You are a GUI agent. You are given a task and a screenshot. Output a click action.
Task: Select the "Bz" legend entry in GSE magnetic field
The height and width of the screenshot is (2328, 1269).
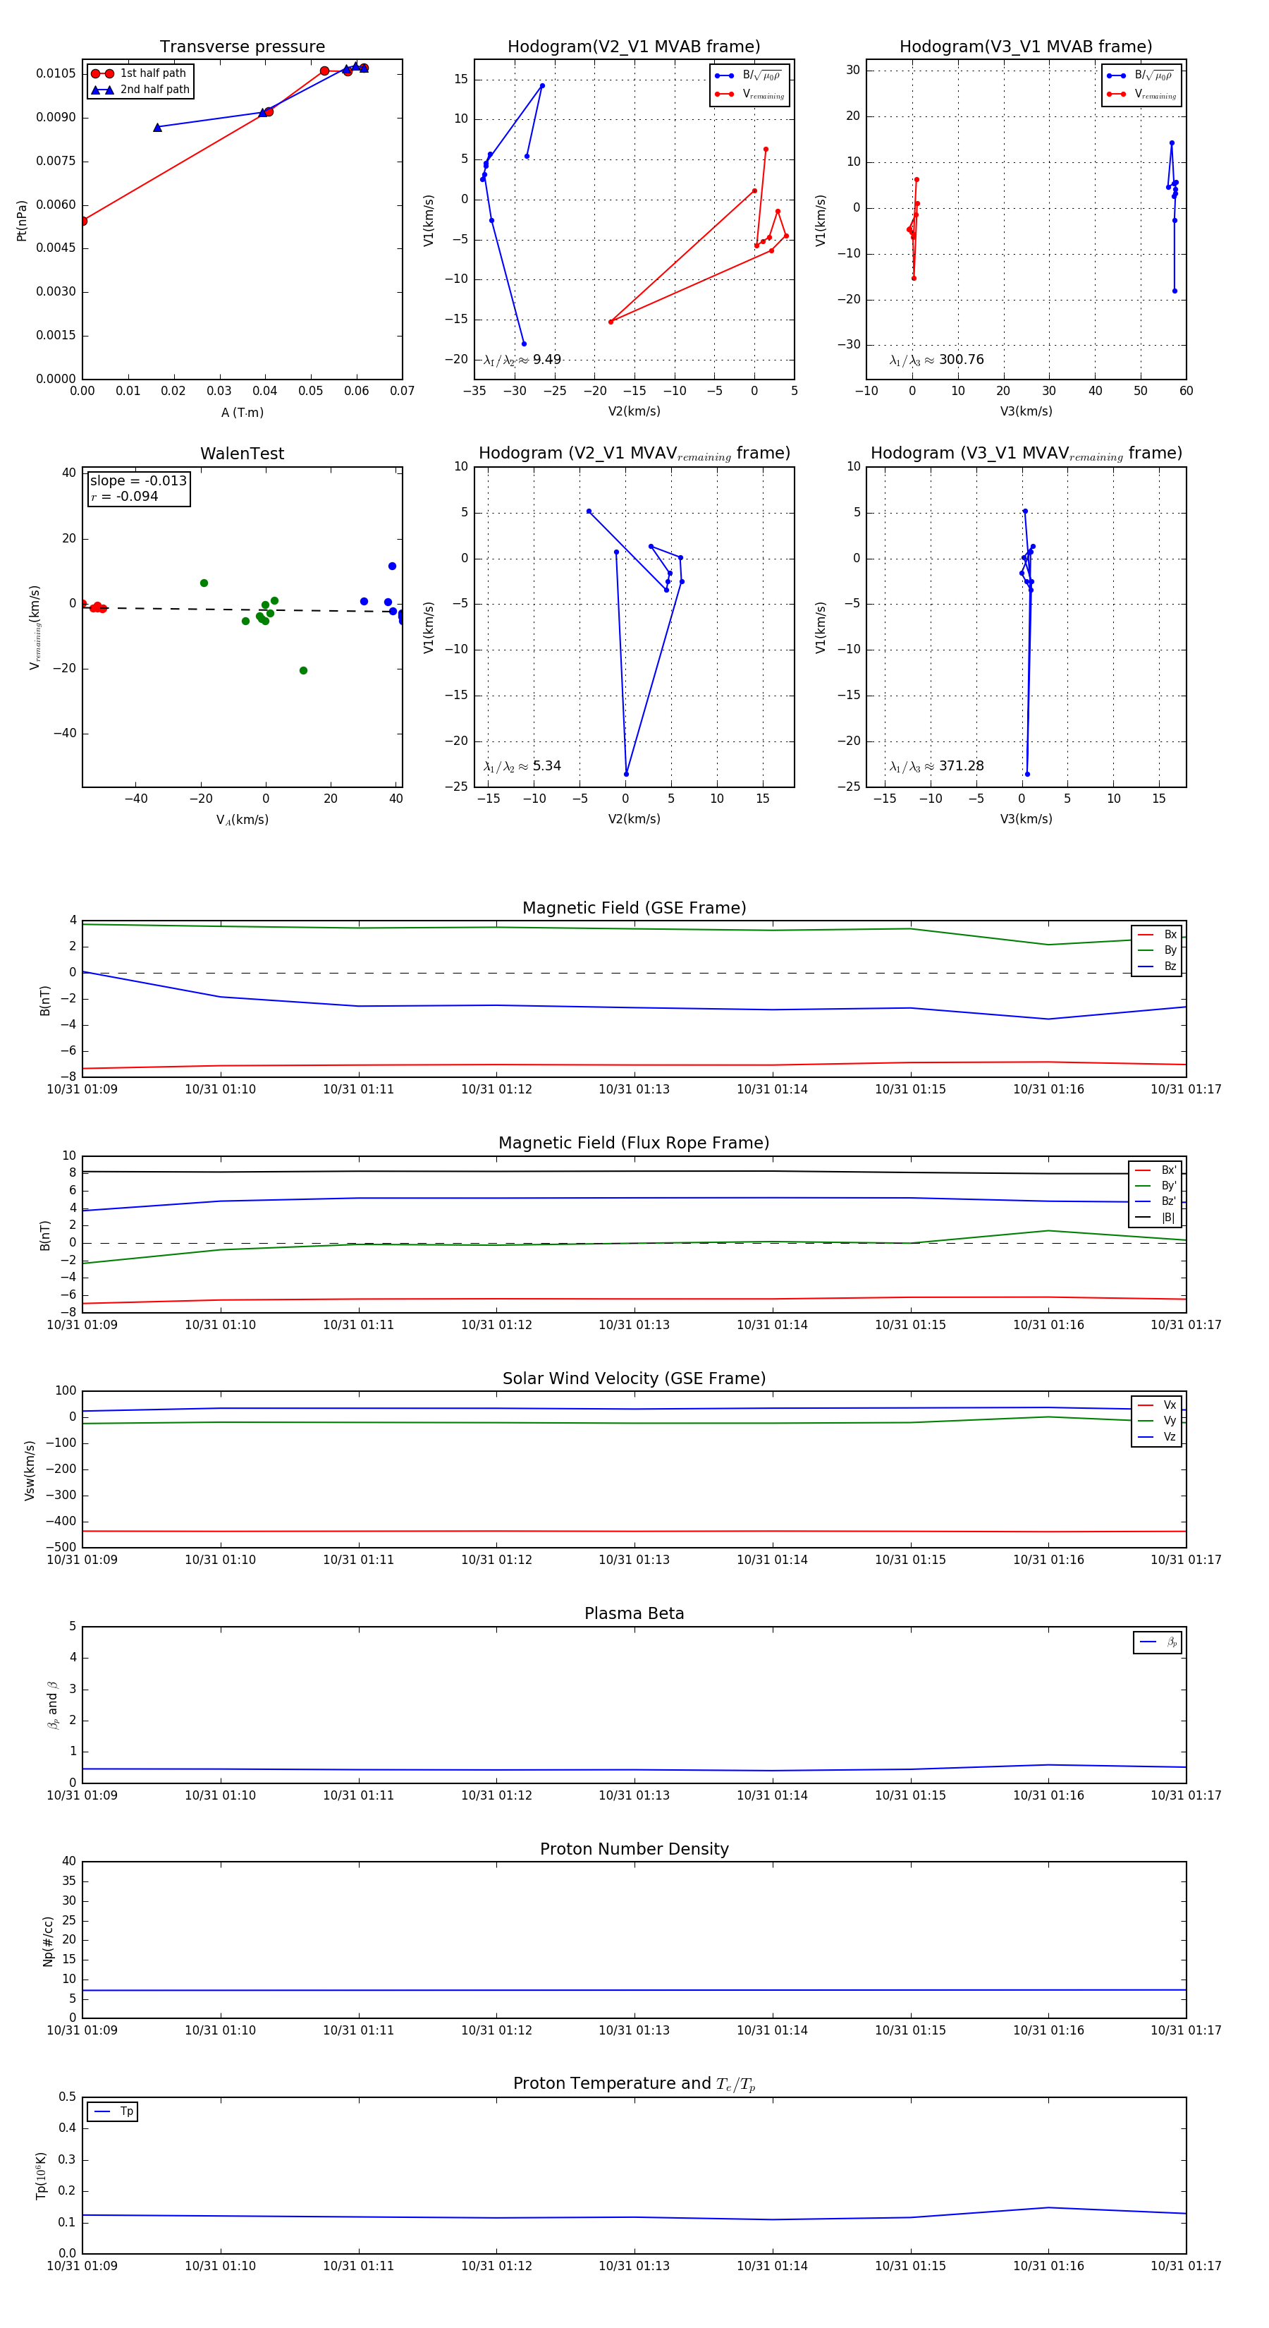(x=1157, y=966)
